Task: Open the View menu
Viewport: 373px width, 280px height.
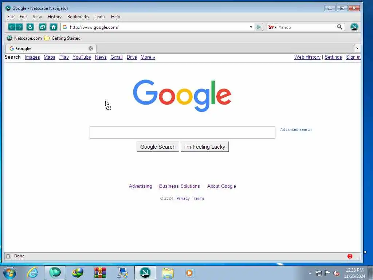Action: pyautogui.click(x=37, y=17)
